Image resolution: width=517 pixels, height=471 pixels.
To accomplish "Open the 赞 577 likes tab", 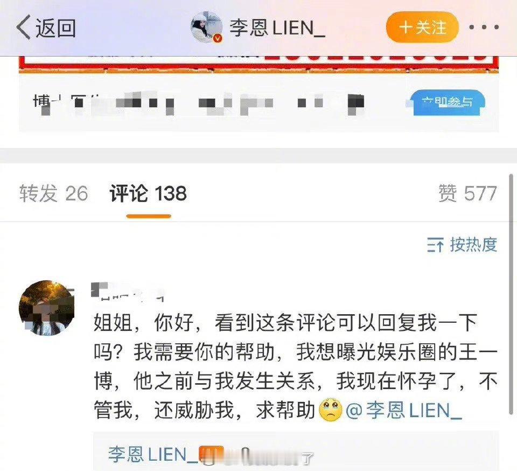I will 467,193.
